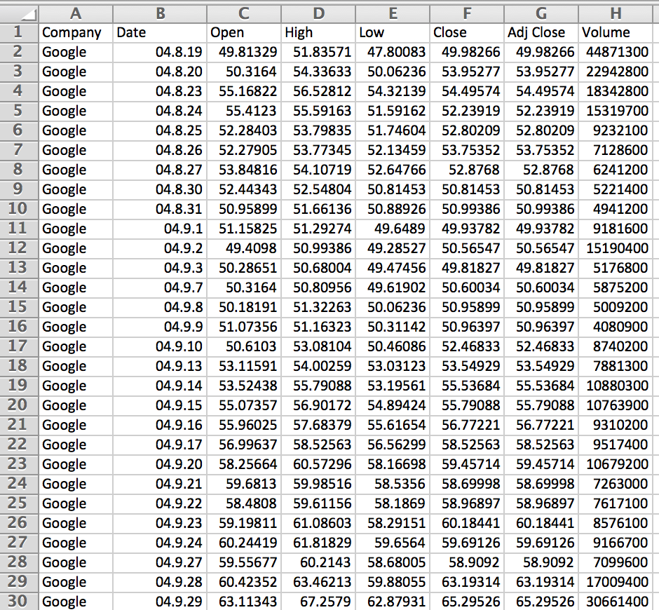Image resolution: width=659 pixels, height=610 pixels.
Task: Select date cell 04.9.3
Action: pyautogui.click(x=160, y=268)
